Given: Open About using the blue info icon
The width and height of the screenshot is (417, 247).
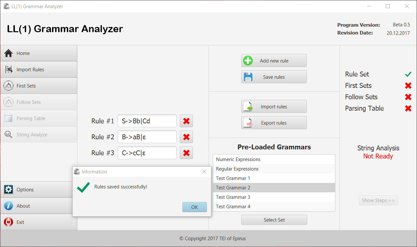Looking at the screenshot, I should coord(8,206).
